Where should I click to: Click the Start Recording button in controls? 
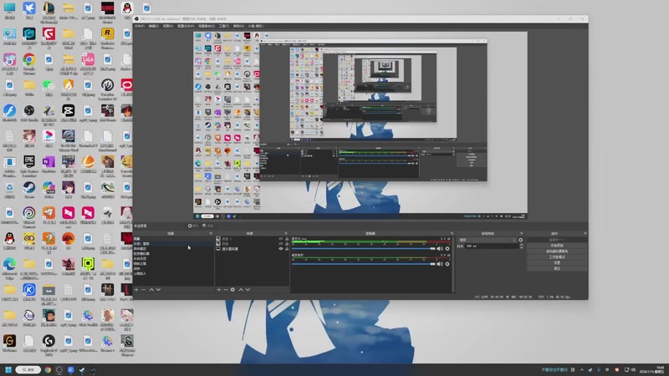click(557, 246)
